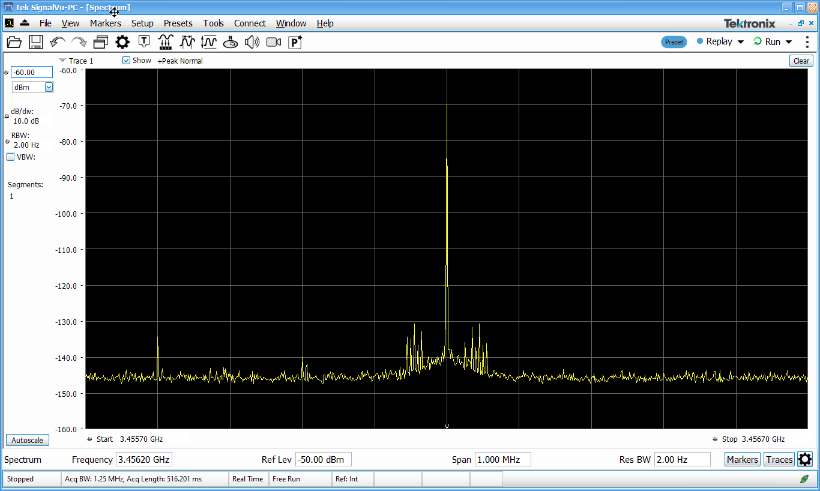
Task: Click the Redo arrow icon
Action: [x=79, y=42]
